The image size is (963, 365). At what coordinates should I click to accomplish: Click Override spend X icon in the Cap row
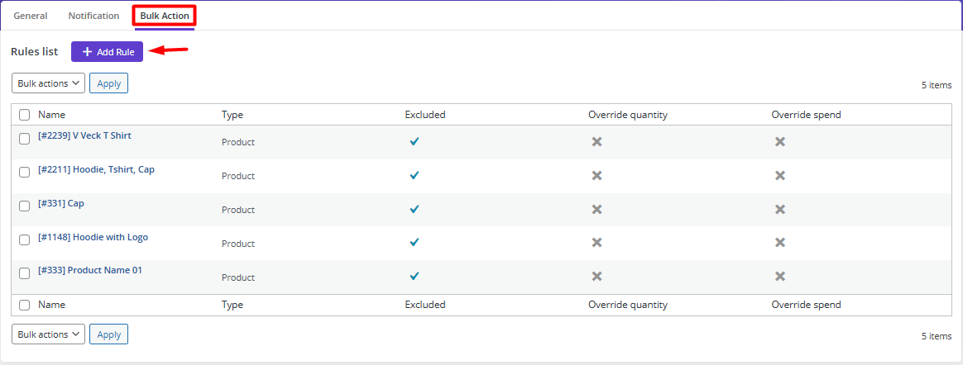click(x=780, y=209)
